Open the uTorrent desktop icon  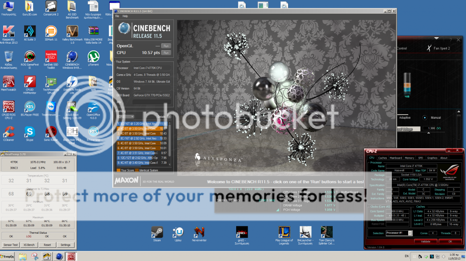click(x=93, y=57)
